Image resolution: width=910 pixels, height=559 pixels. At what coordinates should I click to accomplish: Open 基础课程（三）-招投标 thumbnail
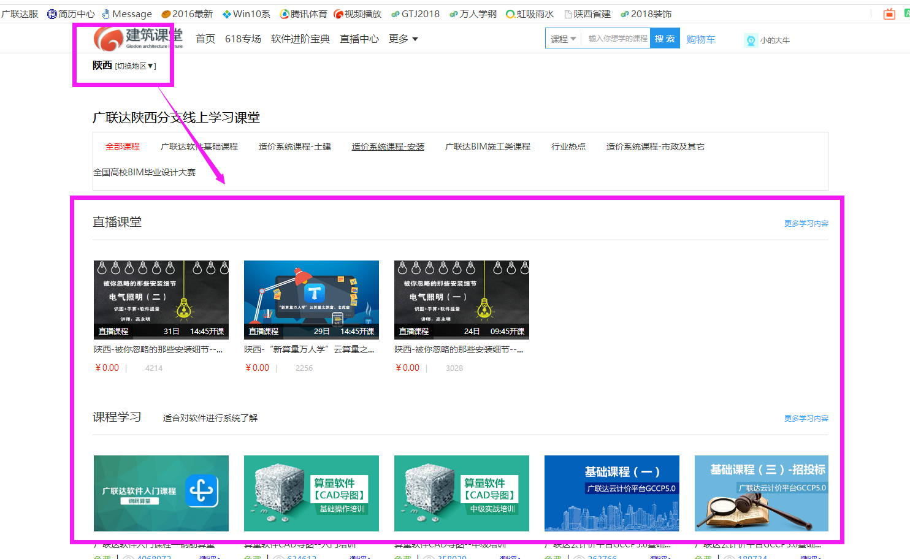coord(762,493)
